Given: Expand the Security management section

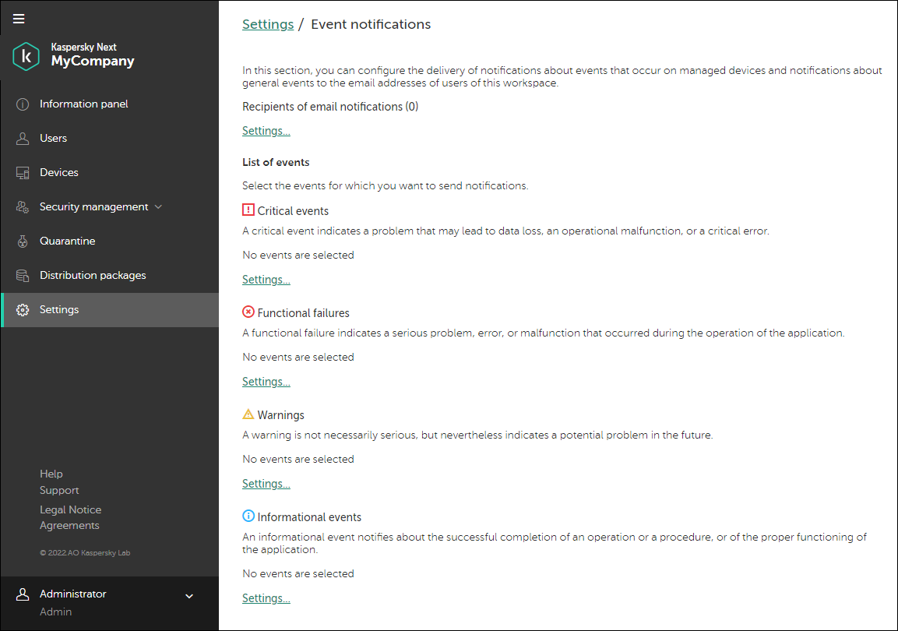Looking at the screenshot, I should 159,206.
